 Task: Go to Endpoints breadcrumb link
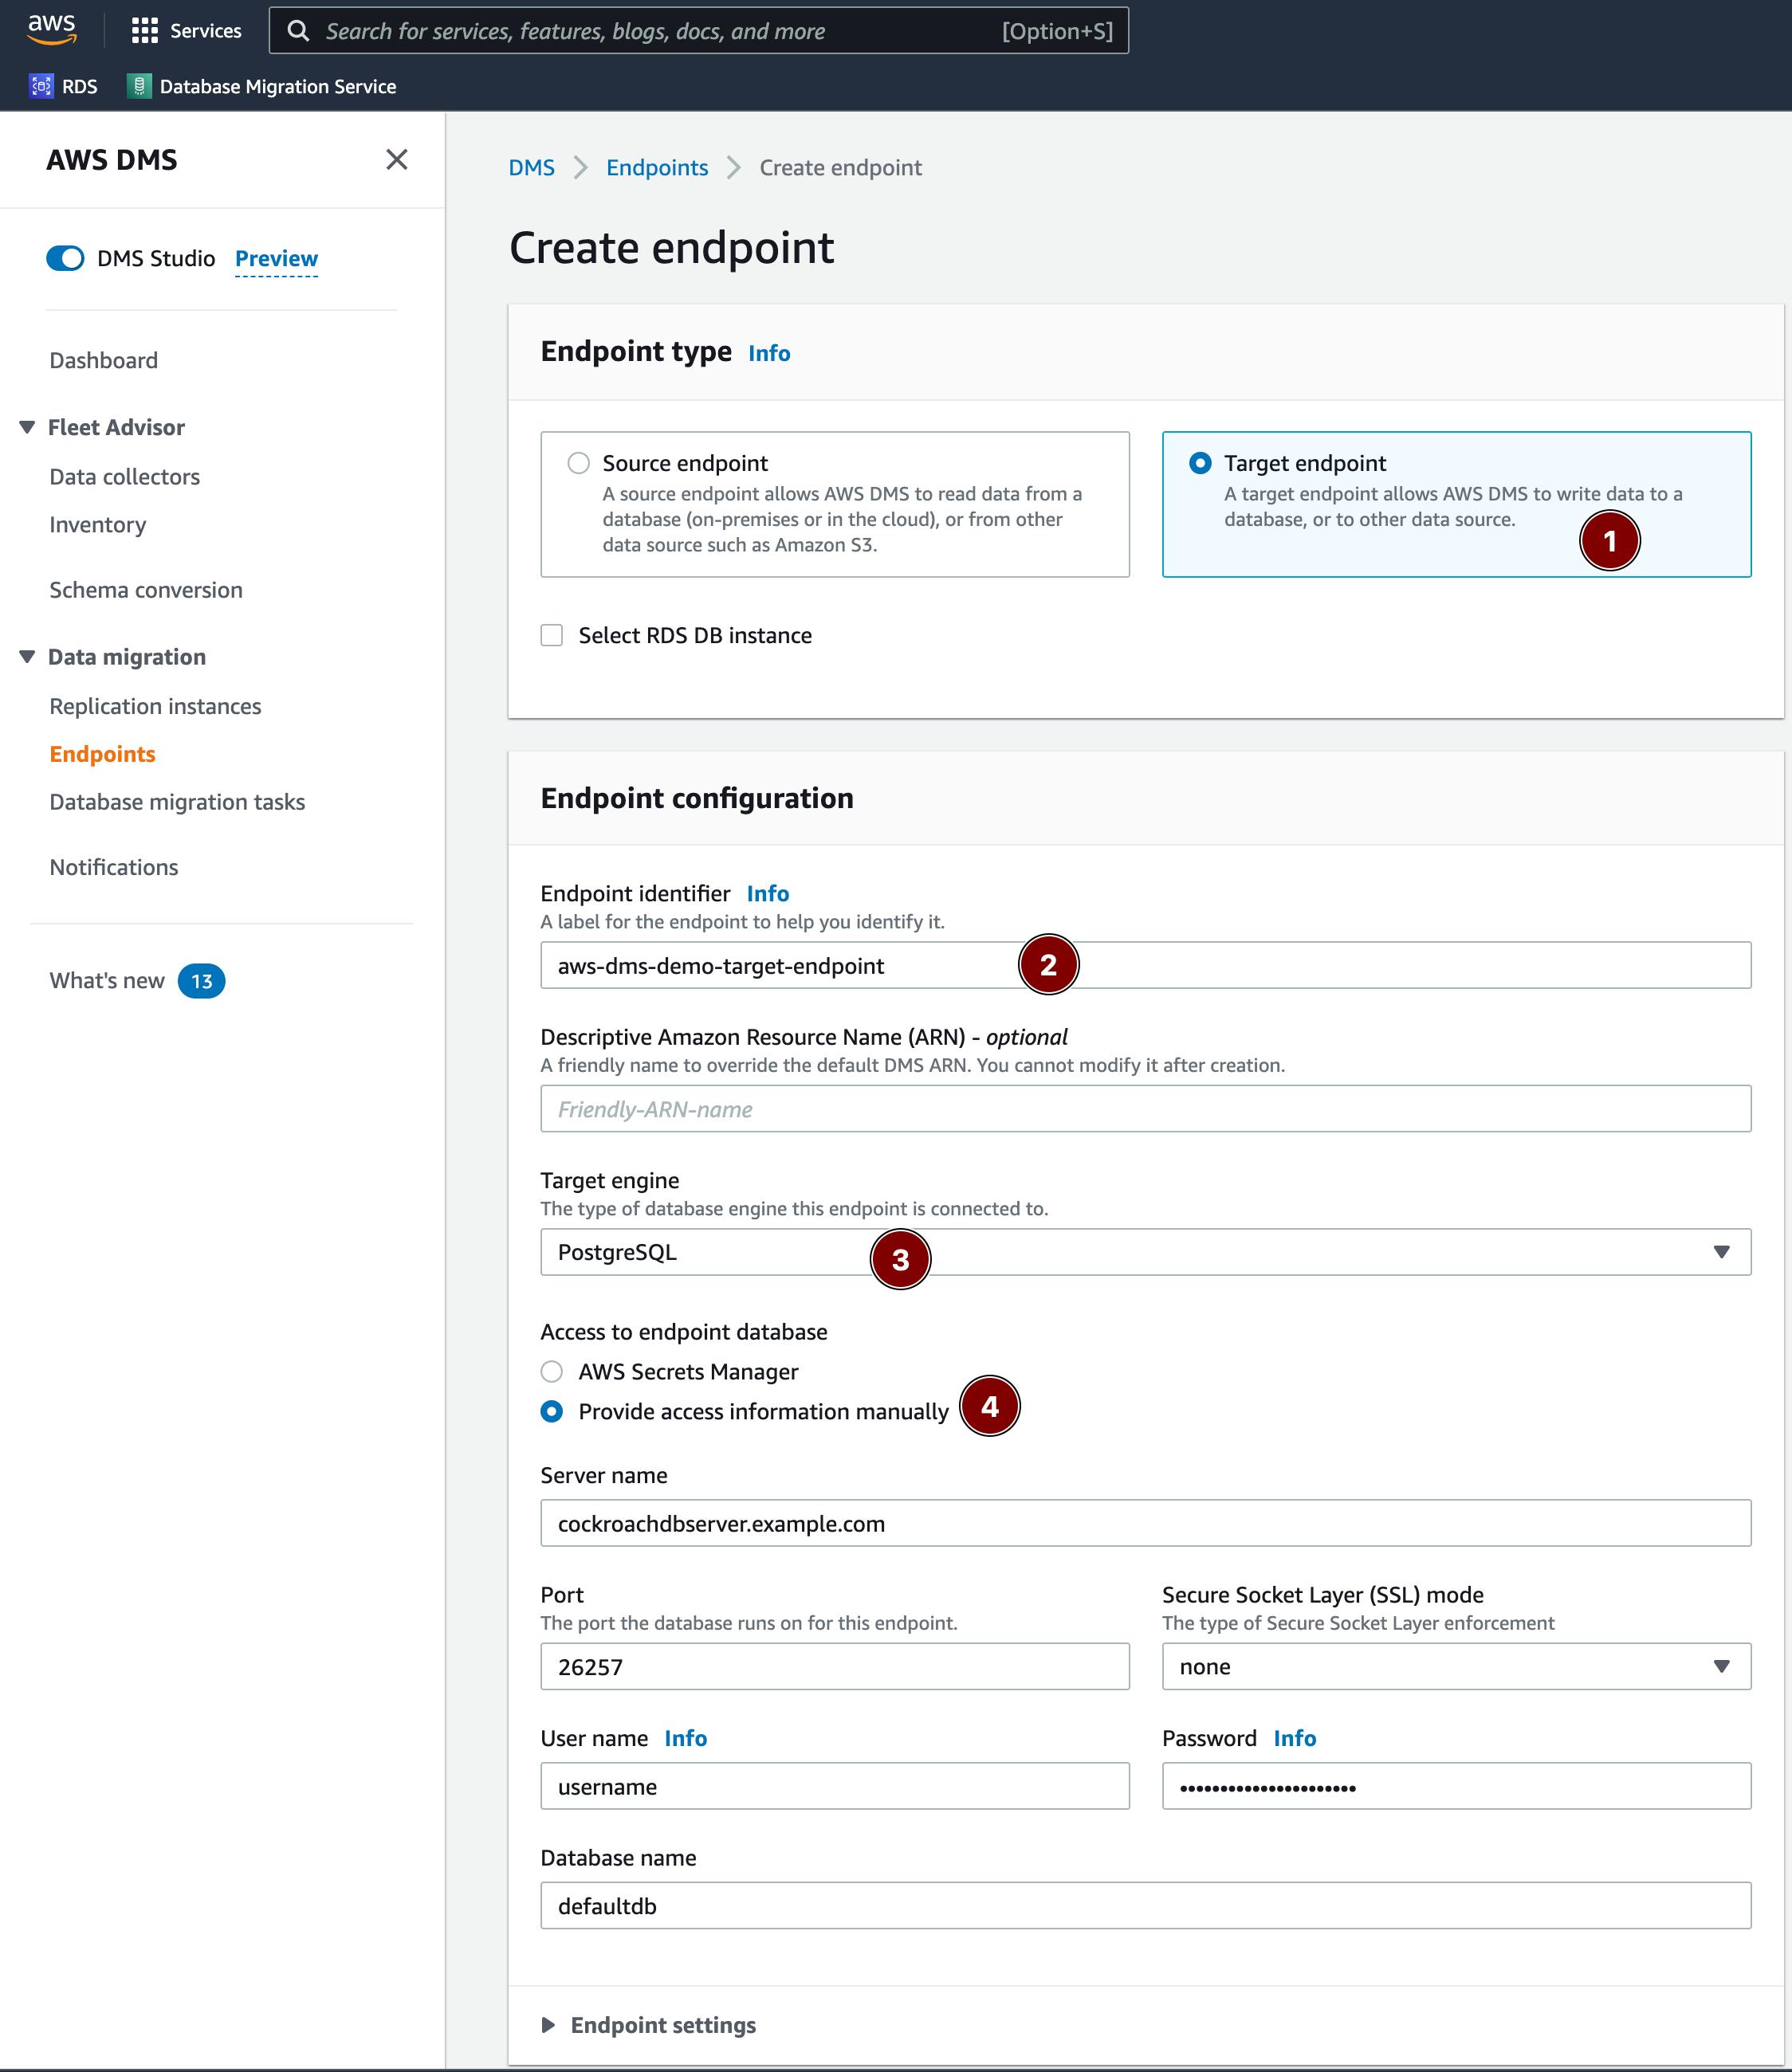click(658, 167)
